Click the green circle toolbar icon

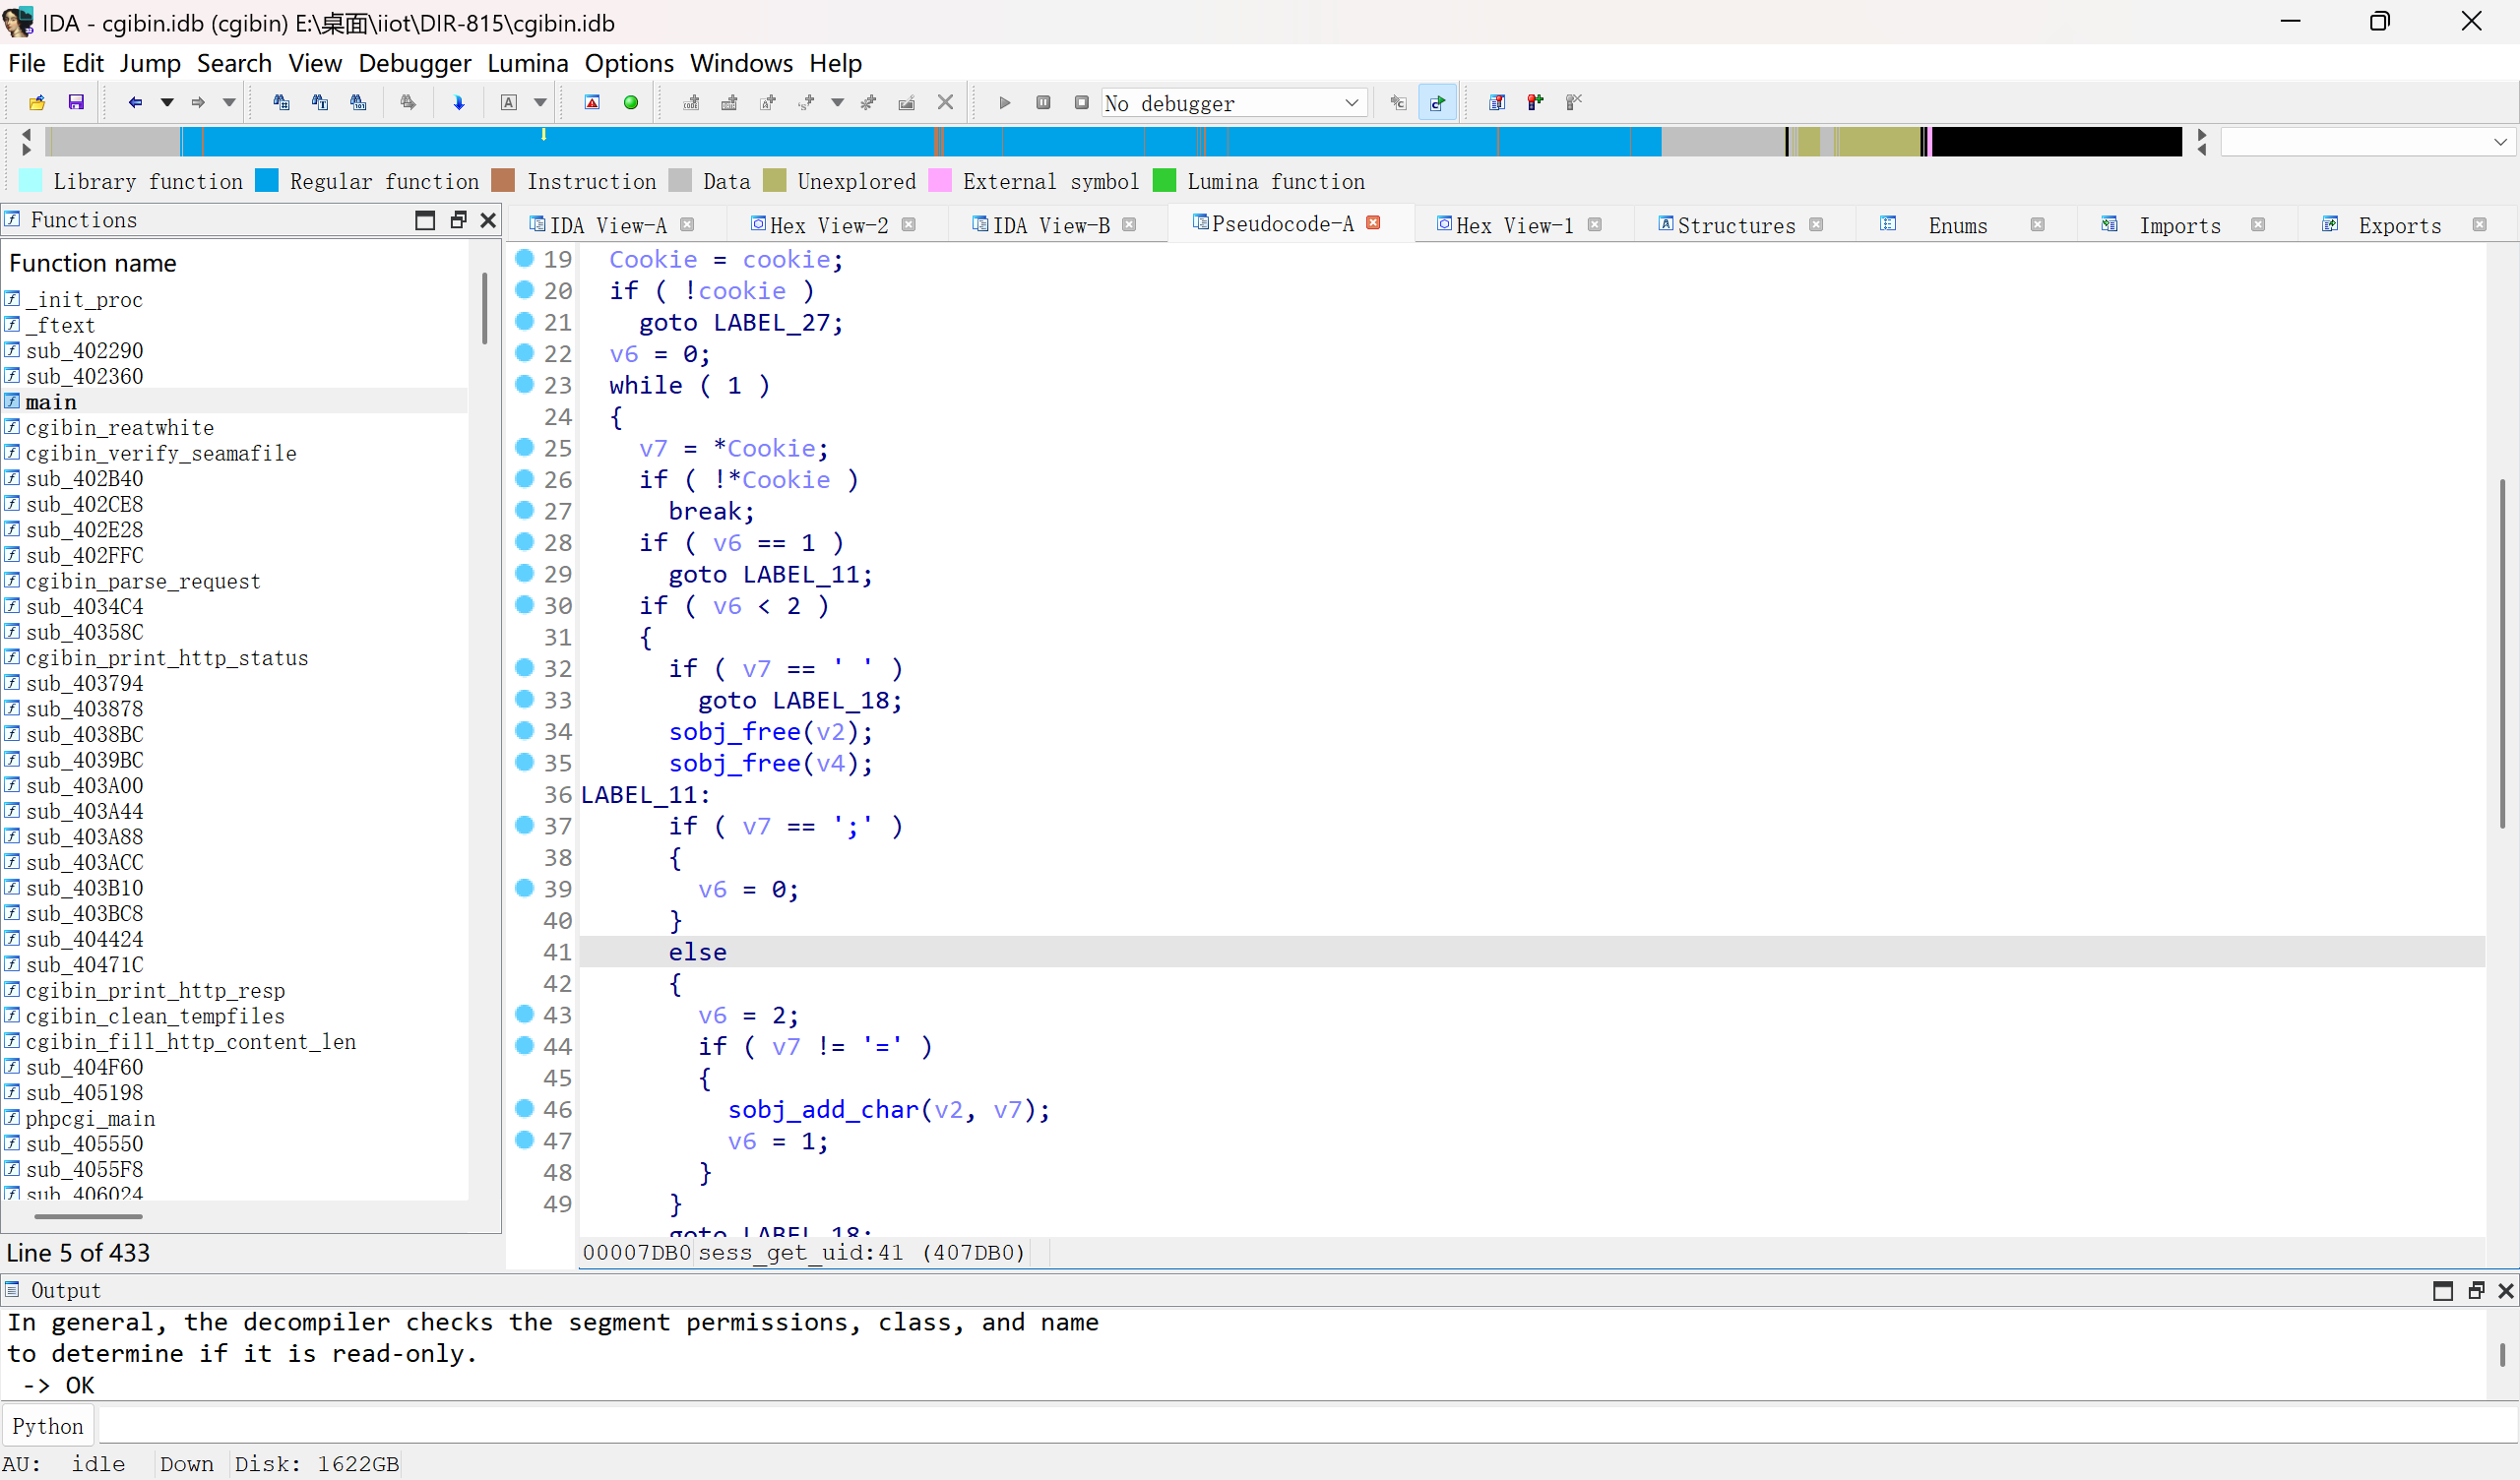click(631, 102)
